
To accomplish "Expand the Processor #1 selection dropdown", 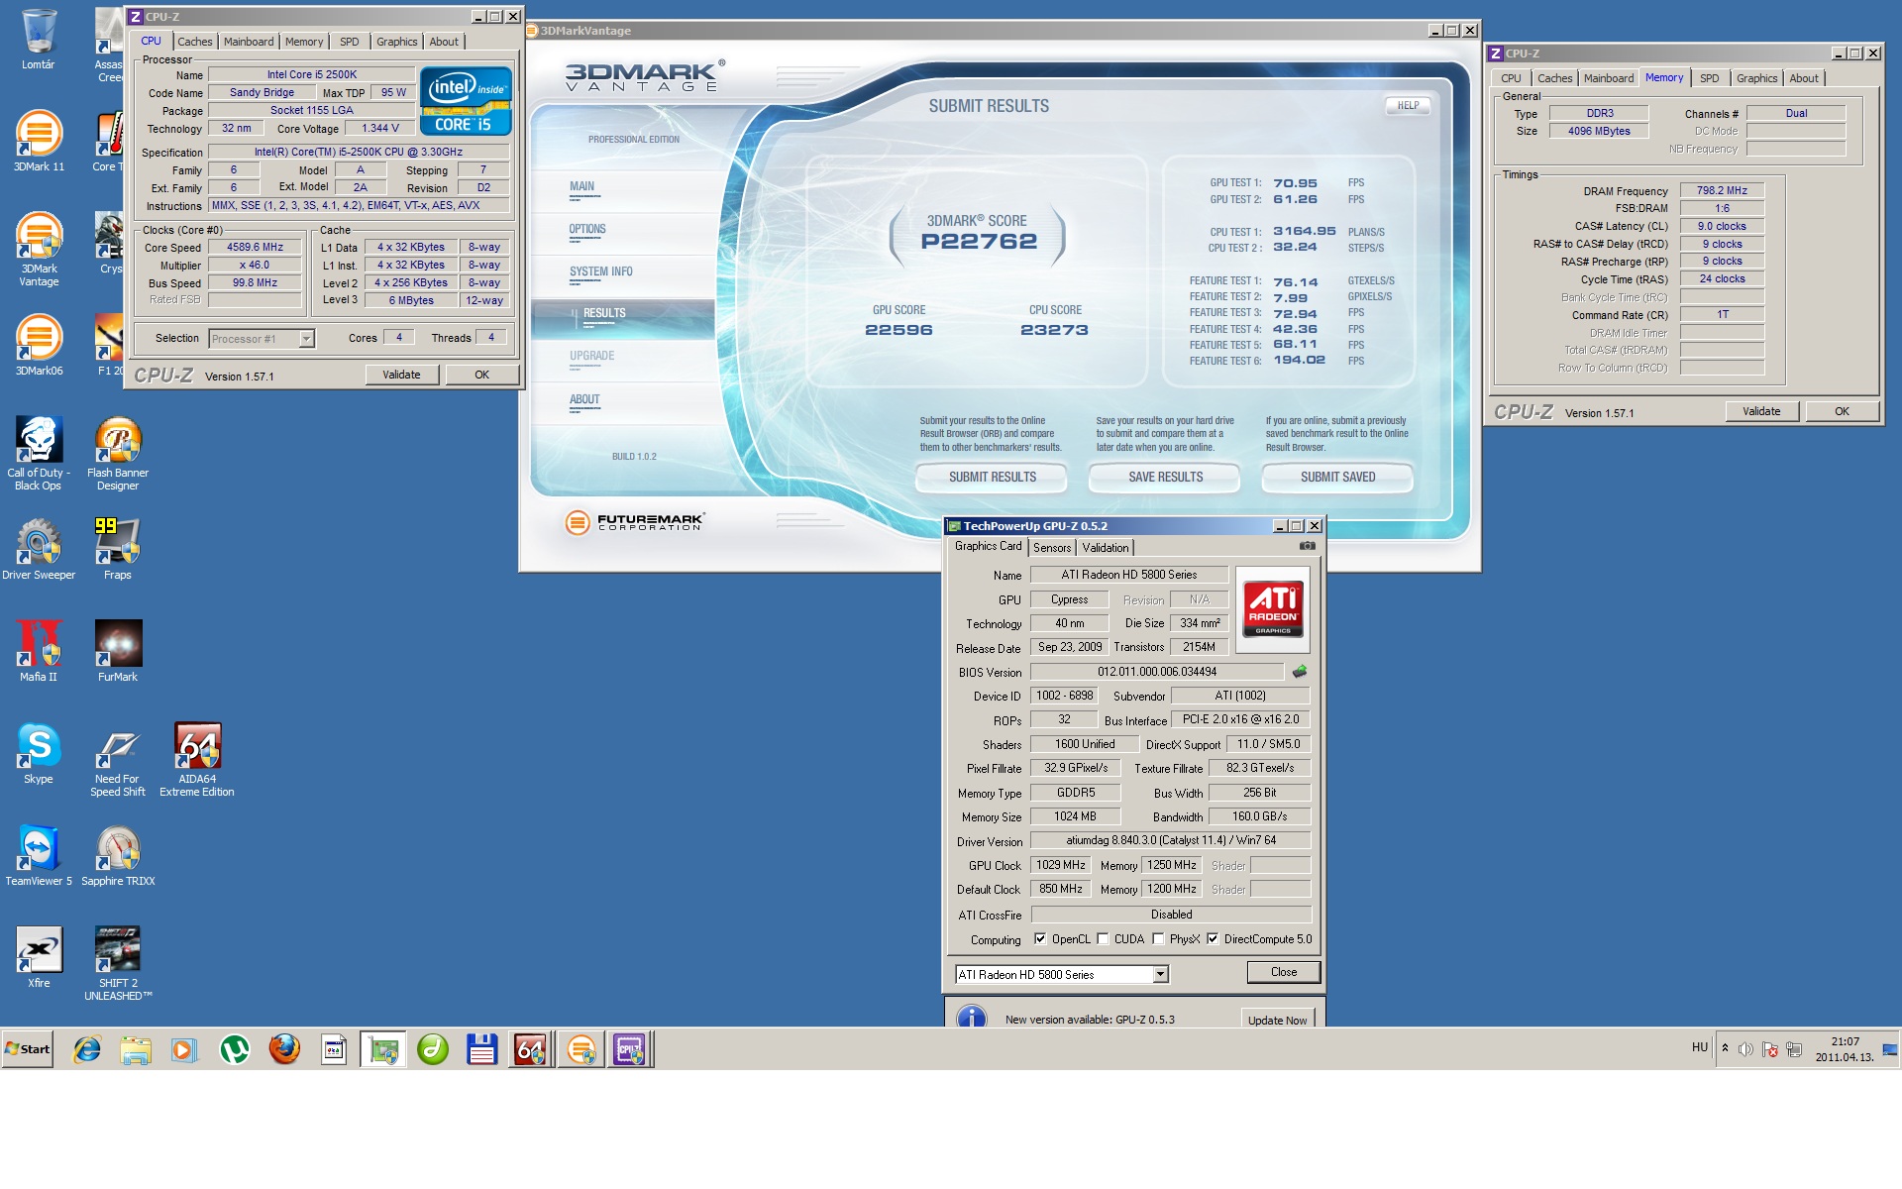I will click(x=306, y=339).
